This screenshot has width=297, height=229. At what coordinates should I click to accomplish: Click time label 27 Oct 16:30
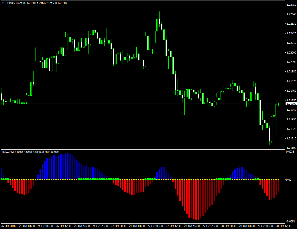pos(192,226)
